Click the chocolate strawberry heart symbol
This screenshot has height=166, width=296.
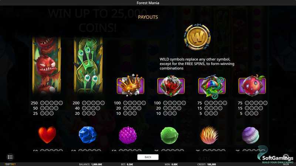pos(171,86)
